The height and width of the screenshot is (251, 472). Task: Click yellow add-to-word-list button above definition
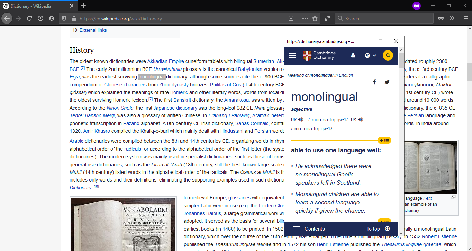click(384, 140)
